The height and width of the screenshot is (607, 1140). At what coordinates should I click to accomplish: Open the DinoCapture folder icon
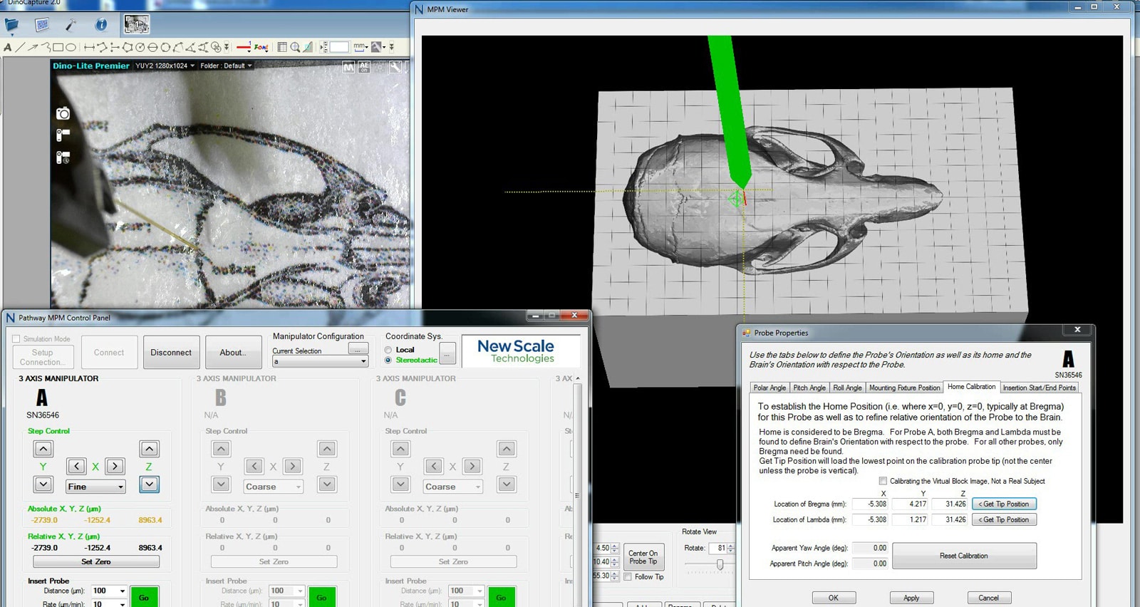click(x=12, y=26)
